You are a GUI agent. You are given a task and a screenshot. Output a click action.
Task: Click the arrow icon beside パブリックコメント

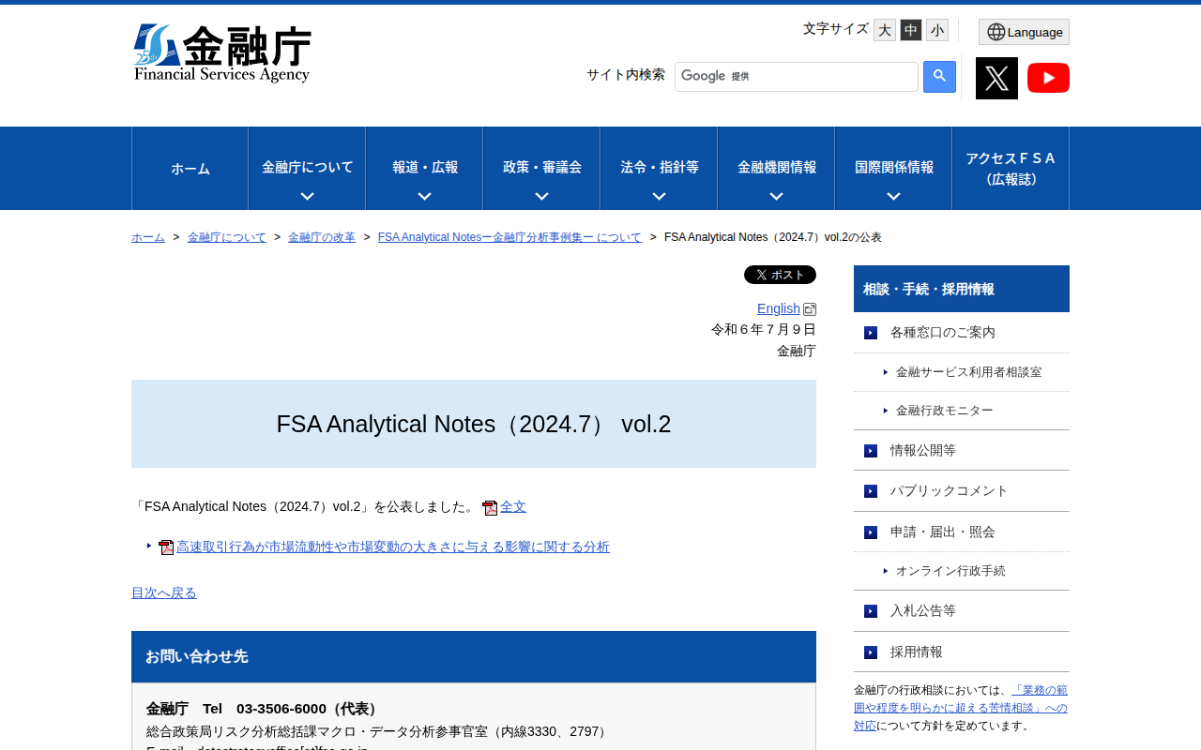871,491
